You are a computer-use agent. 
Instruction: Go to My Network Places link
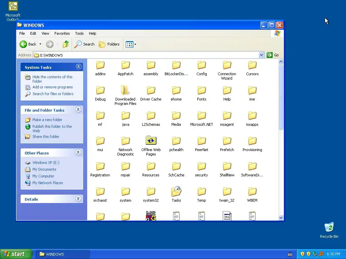click(48, 183)
